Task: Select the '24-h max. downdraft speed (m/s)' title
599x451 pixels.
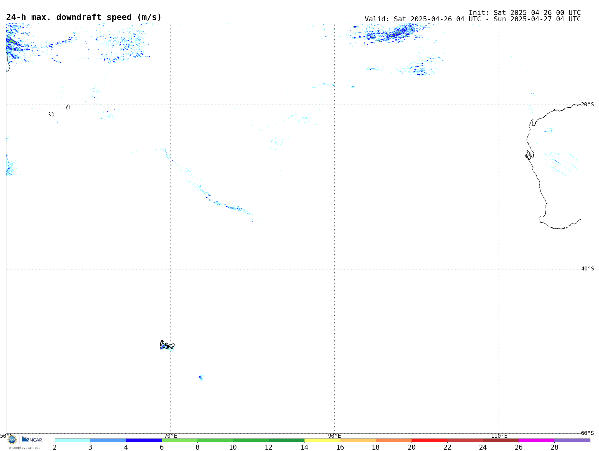Action: pyautogui.click(x=84, y=17)
